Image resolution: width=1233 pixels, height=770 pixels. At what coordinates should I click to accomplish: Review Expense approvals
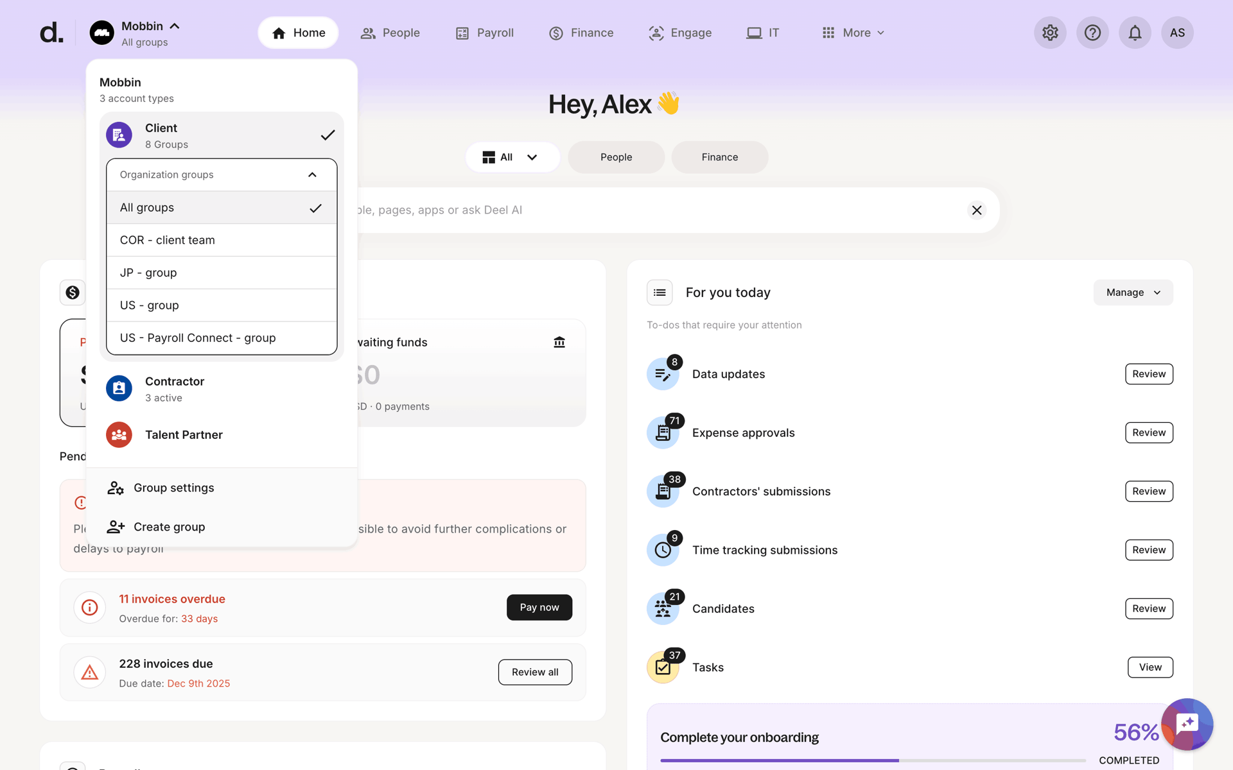[x=1149, y=432]
